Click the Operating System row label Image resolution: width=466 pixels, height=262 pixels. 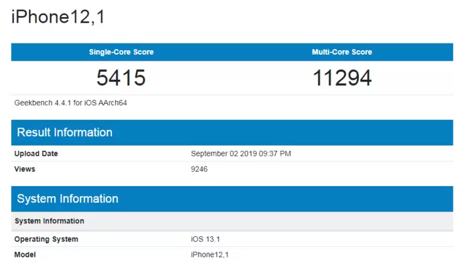(46, 239)
